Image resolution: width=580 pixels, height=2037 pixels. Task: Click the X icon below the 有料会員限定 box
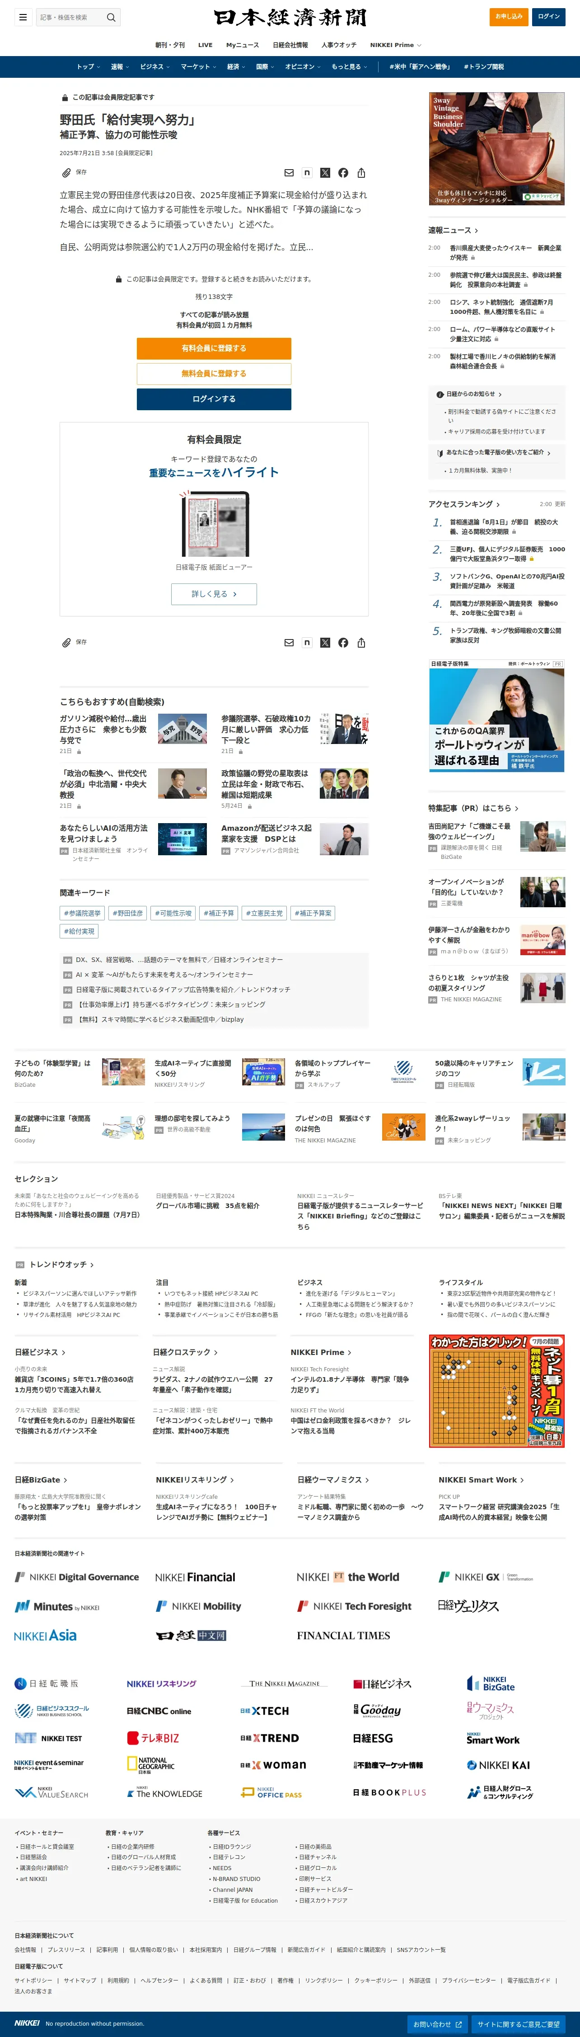click(x=325, y=643)
